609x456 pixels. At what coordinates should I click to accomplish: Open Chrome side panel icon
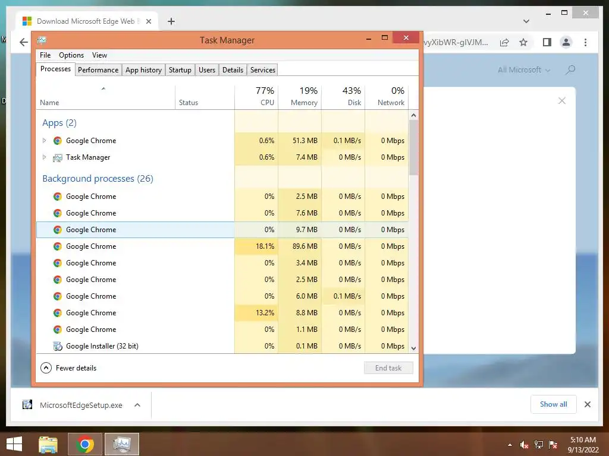(x=547, y=42)
